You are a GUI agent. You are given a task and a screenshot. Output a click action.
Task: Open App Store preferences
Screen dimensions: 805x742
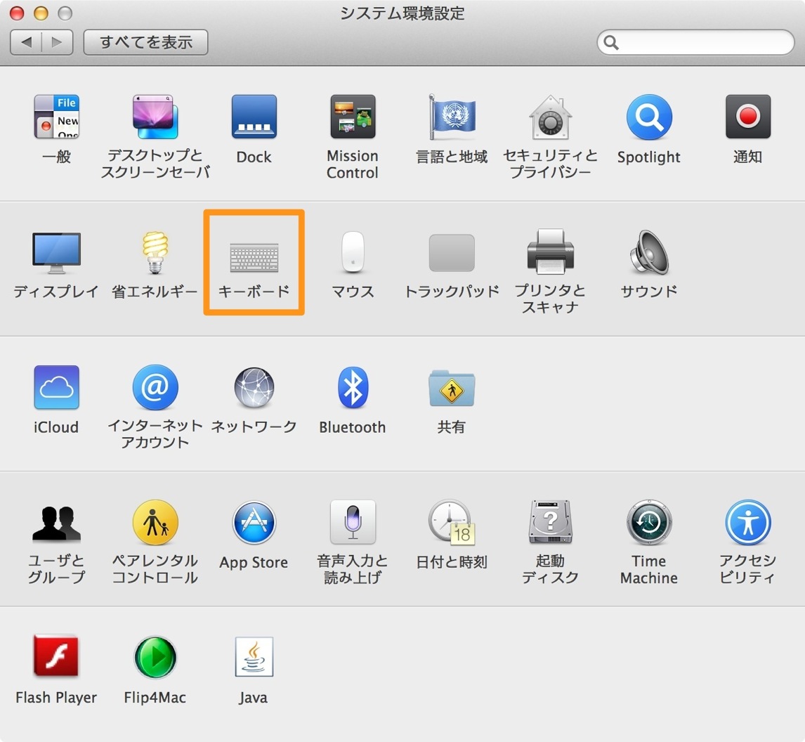pyautogui.click(x=254, y=522)
